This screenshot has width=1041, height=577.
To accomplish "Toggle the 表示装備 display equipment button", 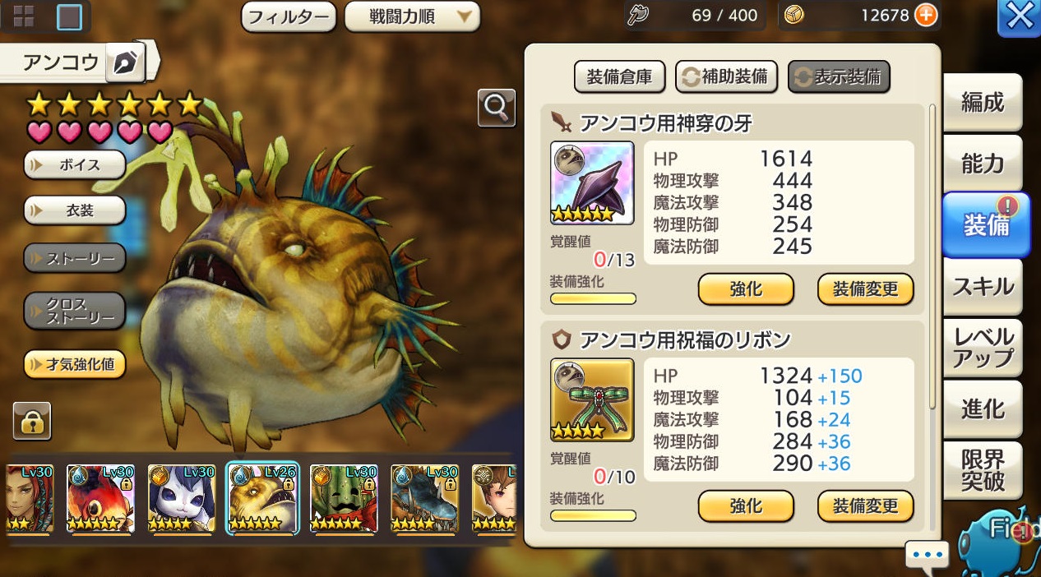I will (839, 77).
